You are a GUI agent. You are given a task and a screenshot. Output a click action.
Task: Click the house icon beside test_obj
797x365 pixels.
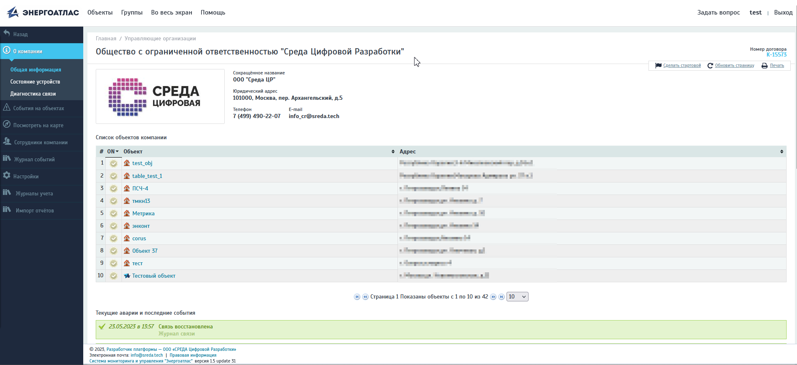[x=127, y=163]
